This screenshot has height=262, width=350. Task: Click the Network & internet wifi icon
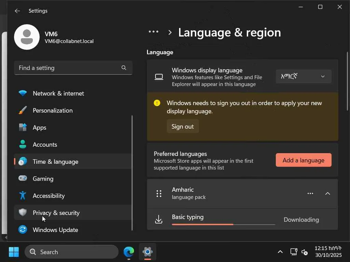23,93
